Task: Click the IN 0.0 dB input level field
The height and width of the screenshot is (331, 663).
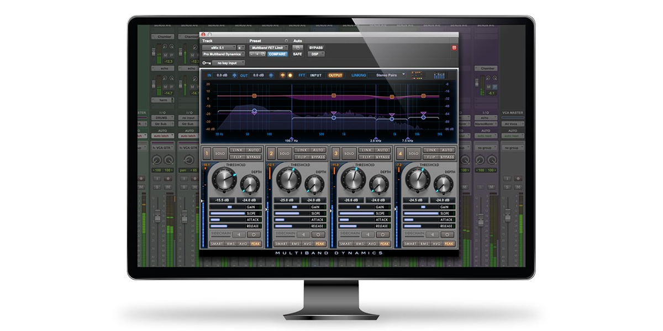Action: click(222, 75)
